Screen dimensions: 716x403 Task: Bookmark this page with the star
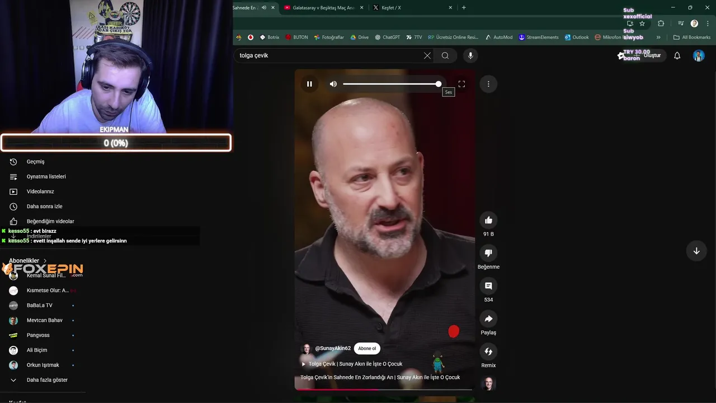(x=642, y=24)
